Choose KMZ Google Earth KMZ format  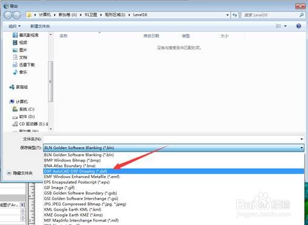coord(174,215)
